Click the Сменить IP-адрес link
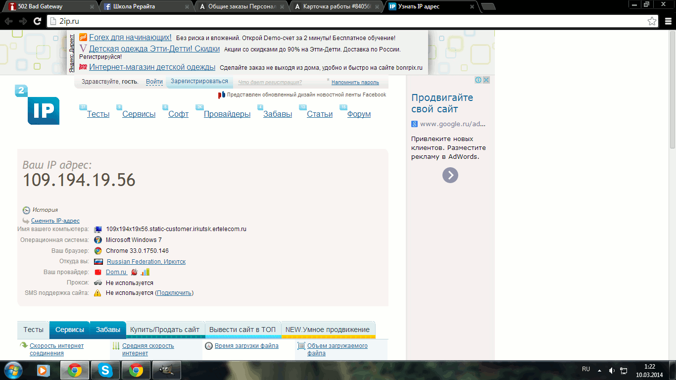This screenshot has height=380, width=676. coord(55,221)
